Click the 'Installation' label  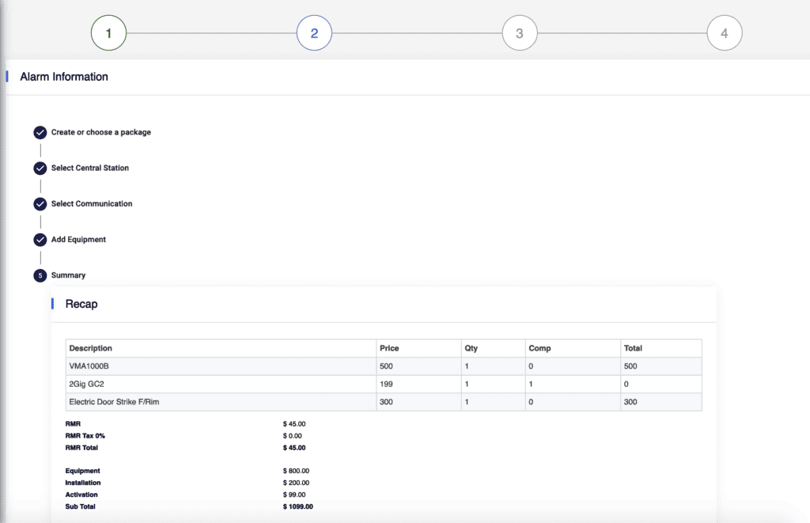[82, 483]
